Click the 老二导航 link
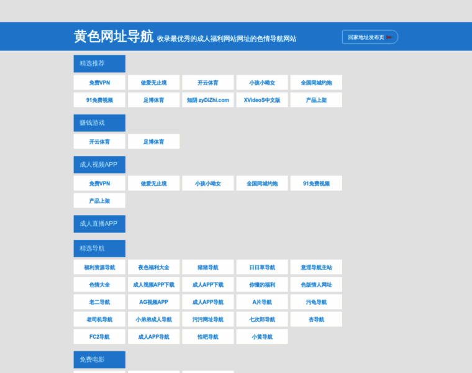This screenshot has width=472, height=373. [x=99, y=302]
